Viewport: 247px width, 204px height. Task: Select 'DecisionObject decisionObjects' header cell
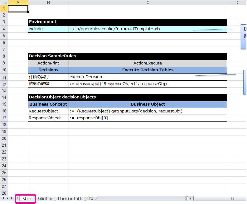tap(127, 97)
